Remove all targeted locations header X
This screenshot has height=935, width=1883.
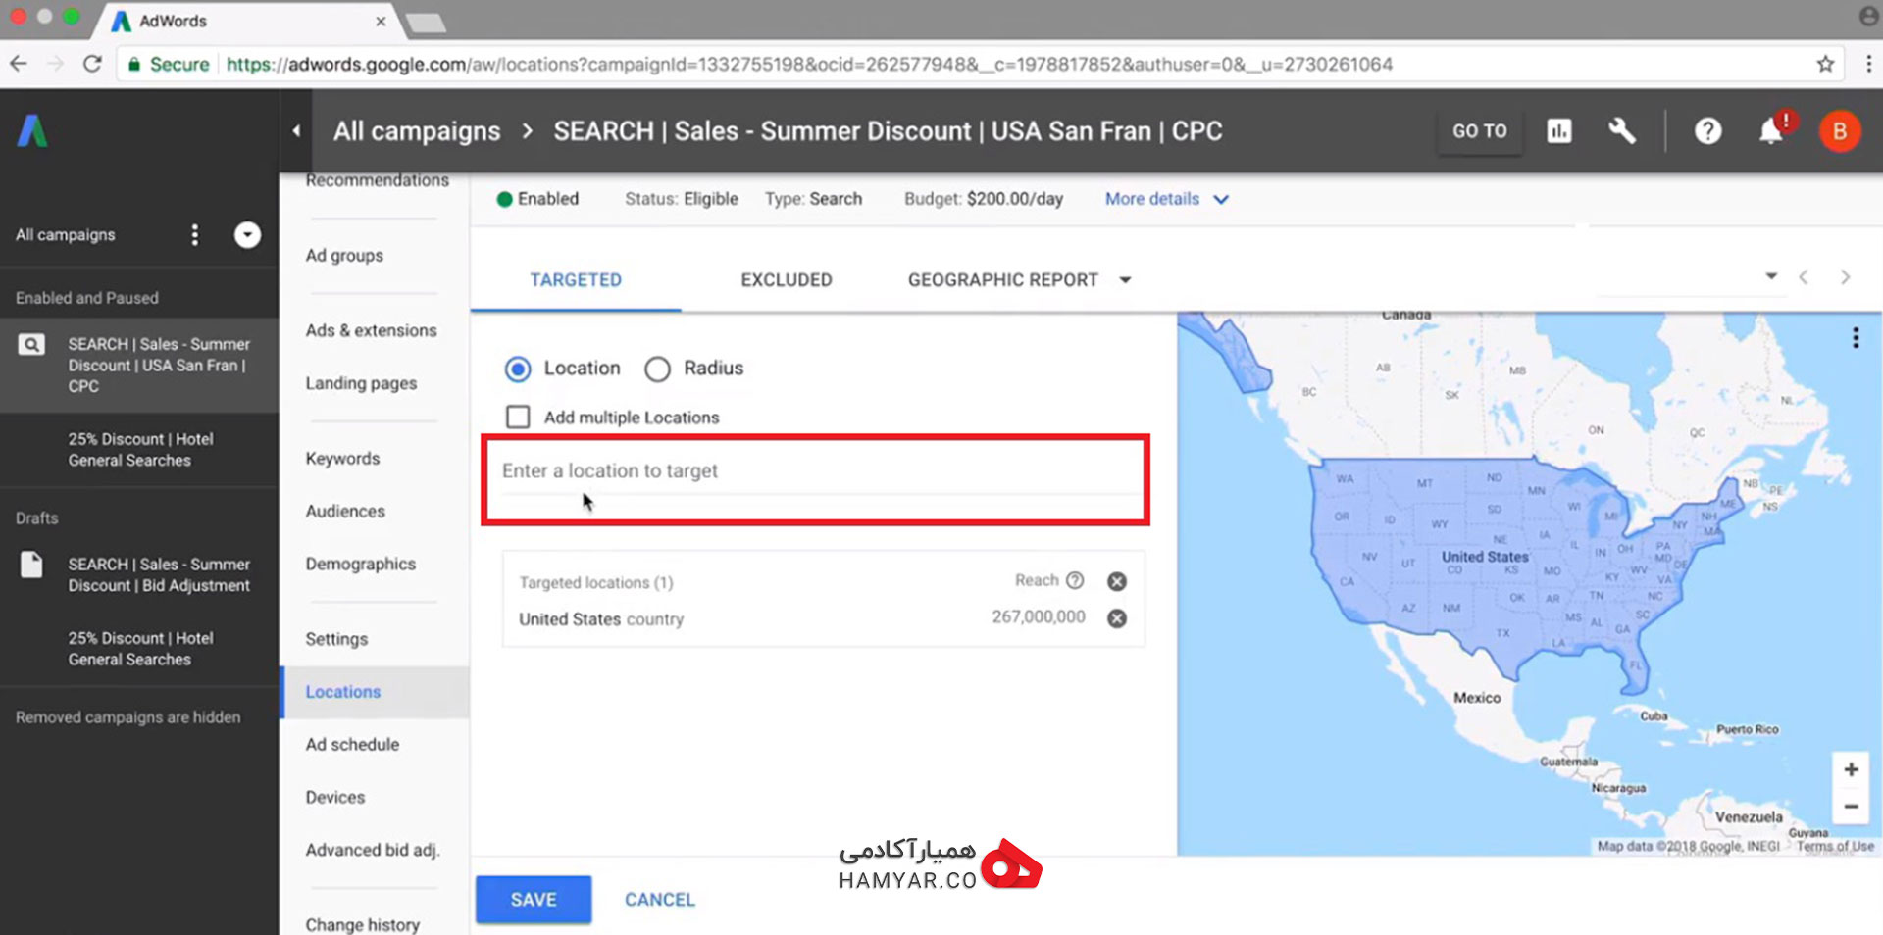click(x=1117, y=581)
